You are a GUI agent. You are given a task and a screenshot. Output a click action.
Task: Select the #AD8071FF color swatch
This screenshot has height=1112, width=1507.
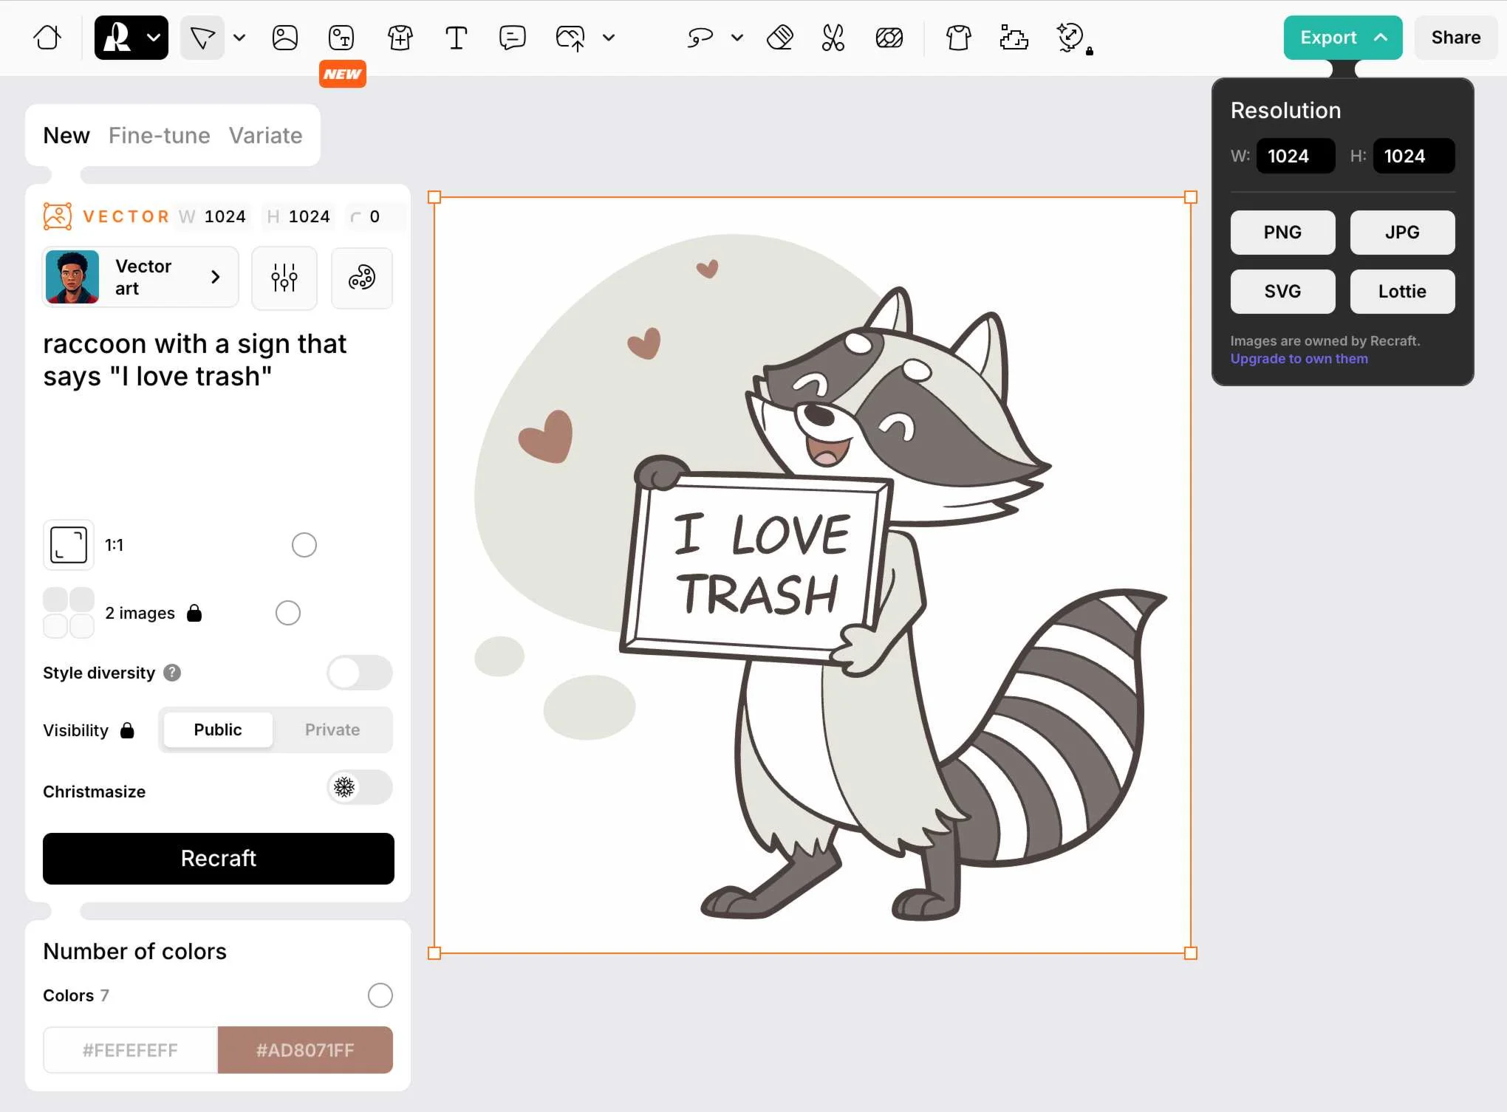(305, 1050)
